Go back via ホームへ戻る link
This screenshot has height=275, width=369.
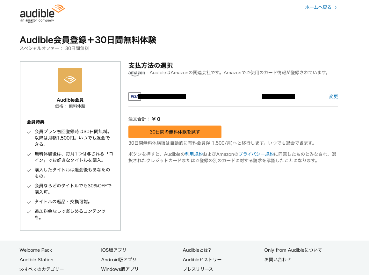coord(321,8)
